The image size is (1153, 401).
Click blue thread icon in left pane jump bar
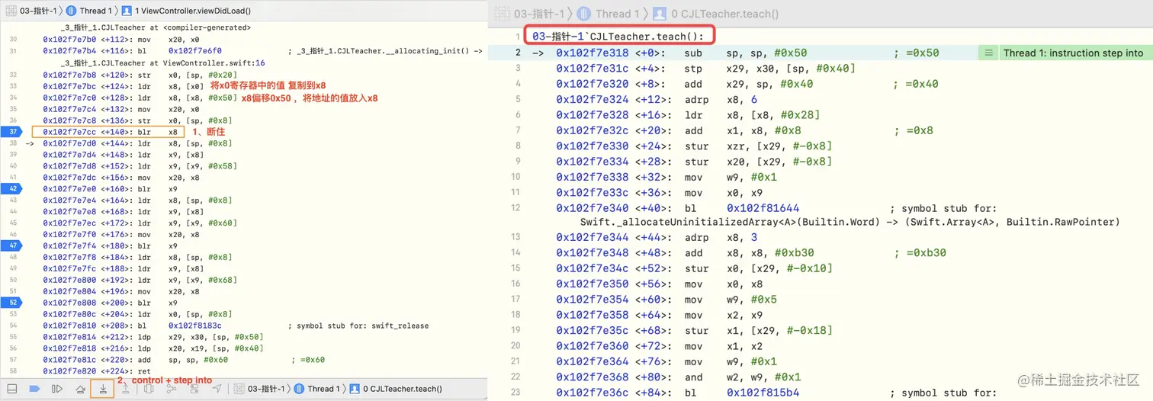click(x=70, y=11)
